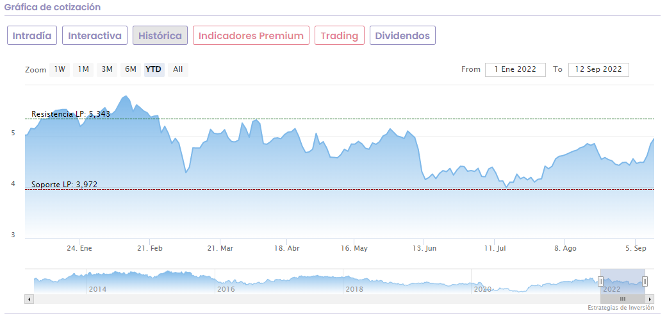Click the navigator right range handle
This screenshot has height=318, width=667.
pos(645,281)
